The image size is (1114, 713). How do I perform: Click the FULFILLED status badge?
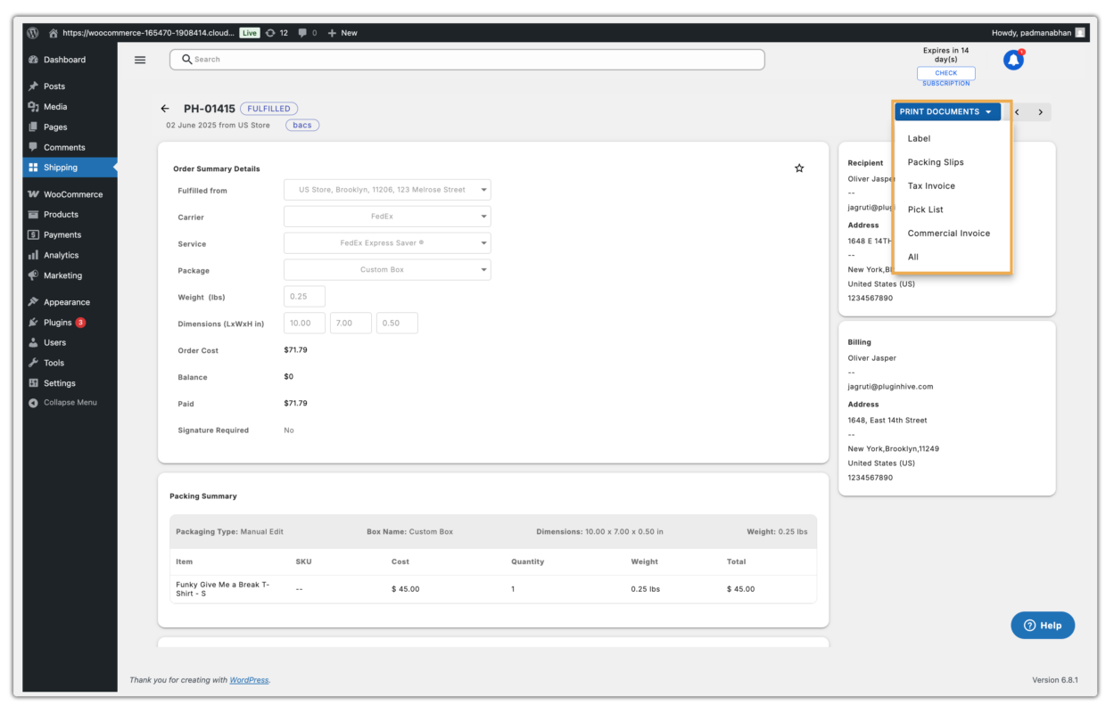tap(268, 109)
